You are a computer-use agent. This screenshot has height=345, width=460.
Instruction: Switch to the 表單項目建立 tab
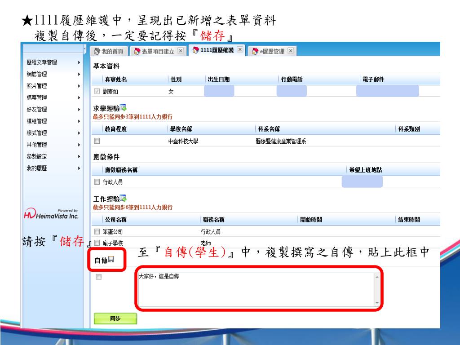point(158,51)
